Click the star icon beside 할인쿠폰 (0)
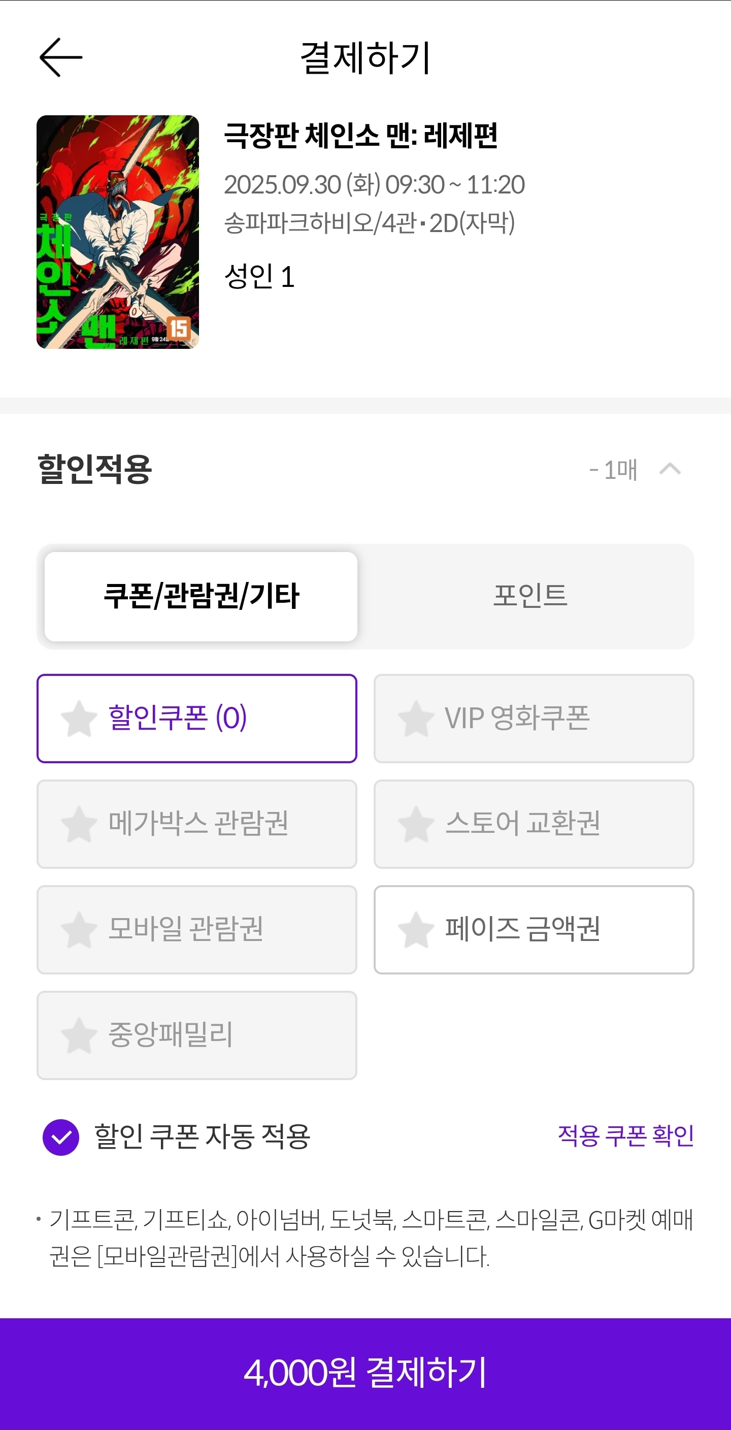The image size is (731, 1430). (79, 719)
